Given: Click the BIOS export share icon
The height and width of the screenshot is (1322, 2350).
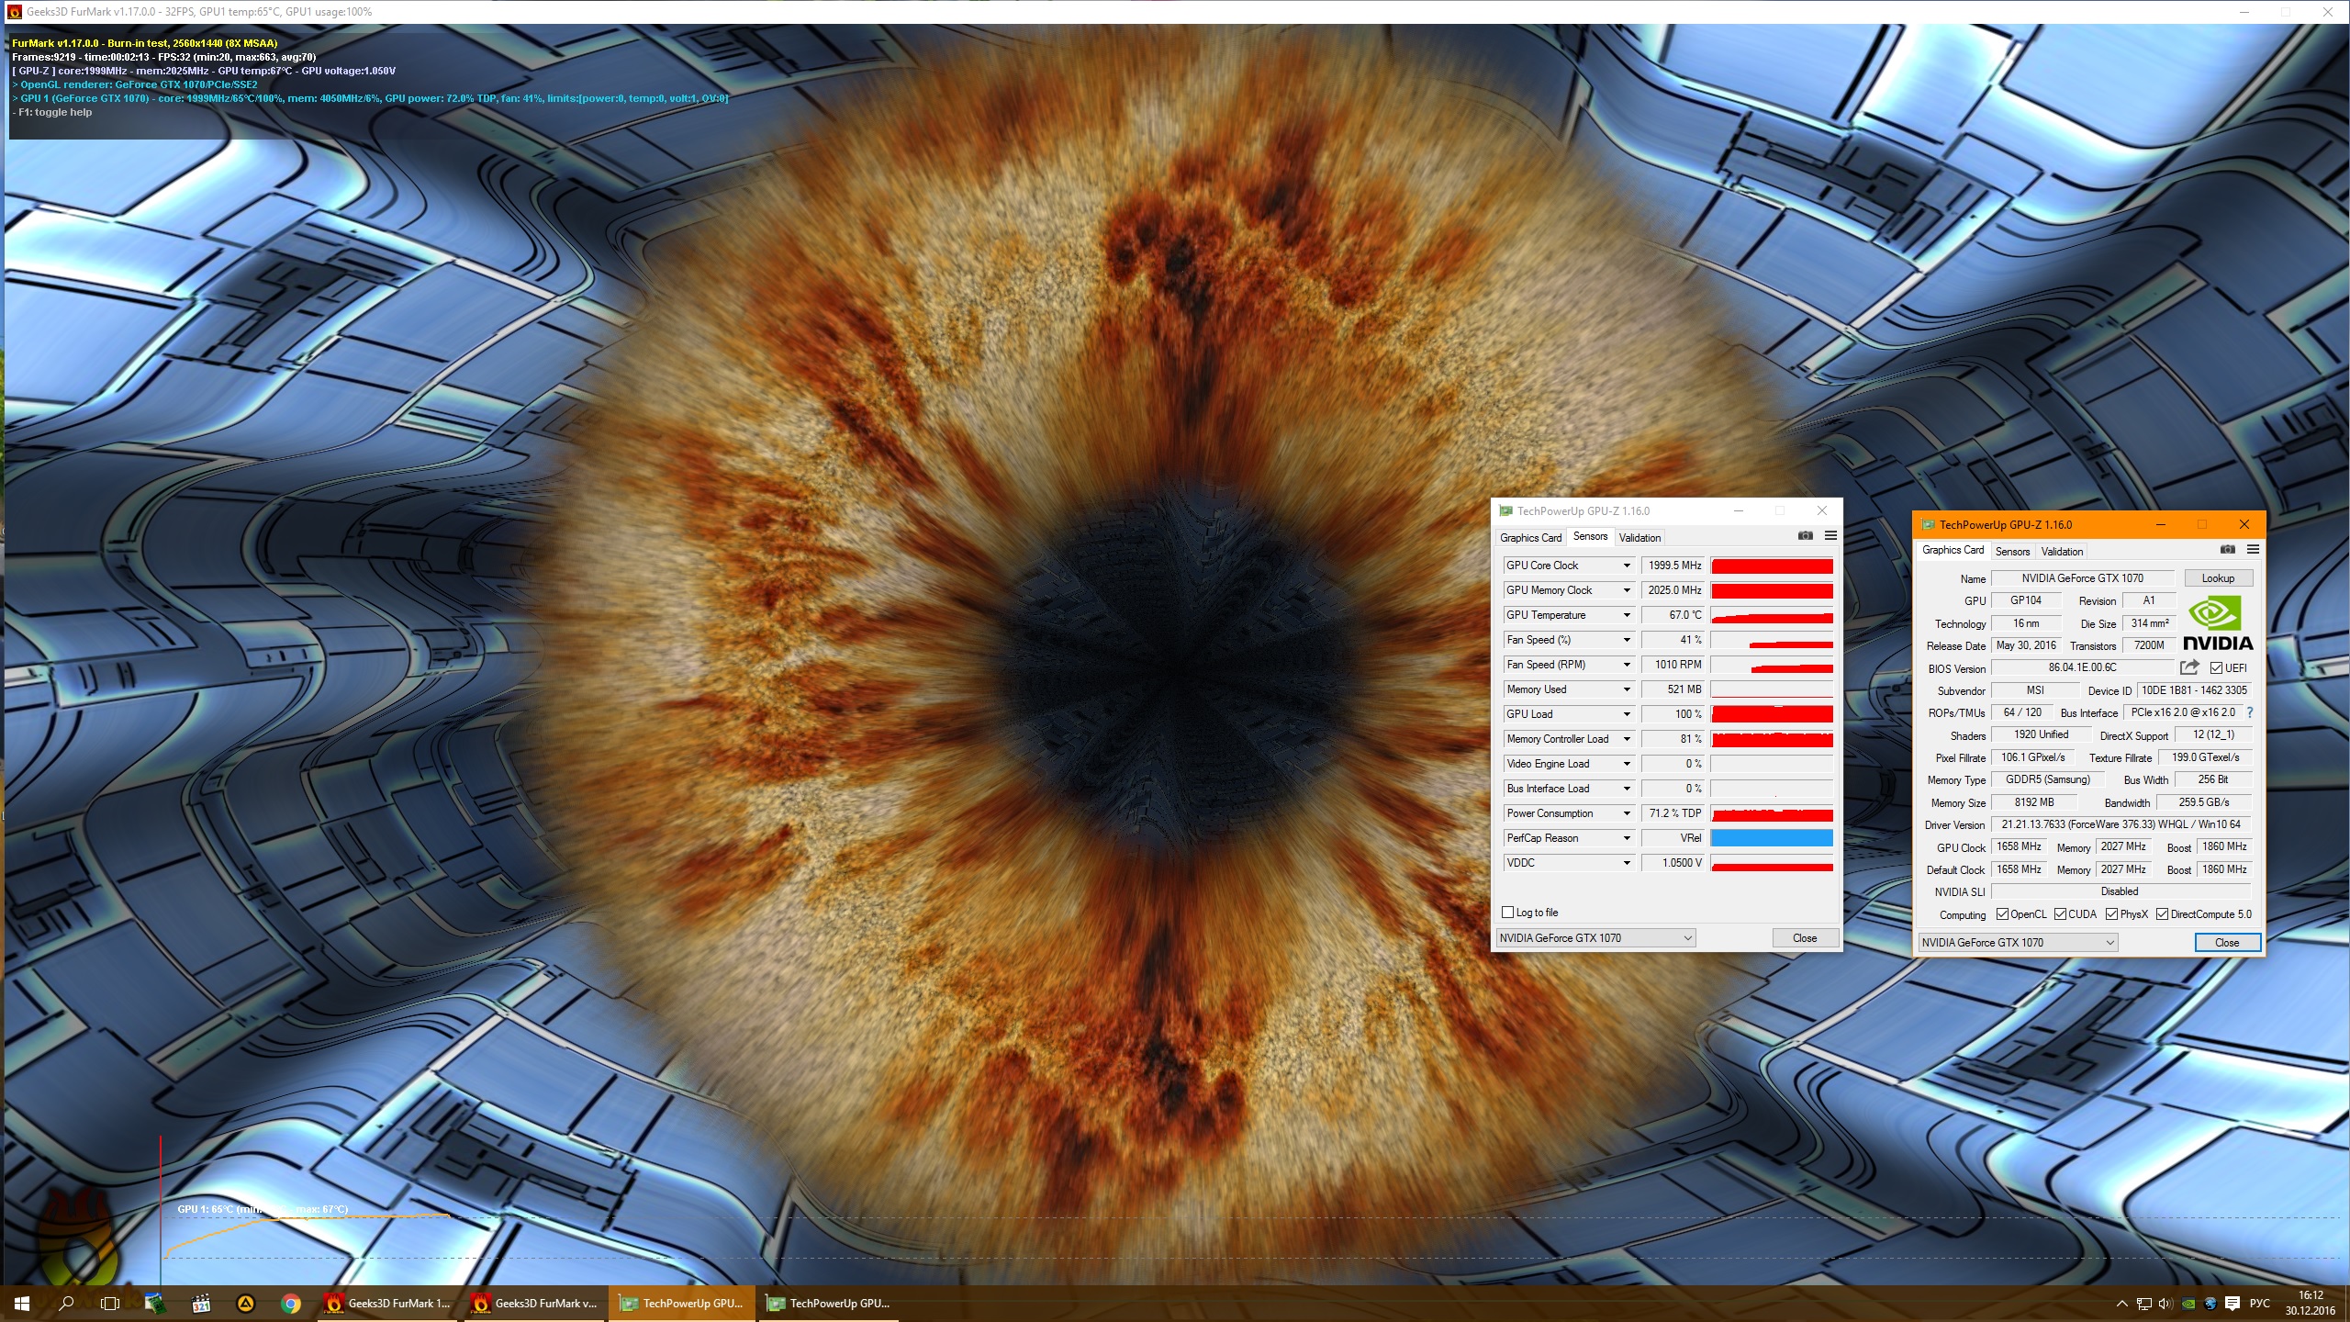Looking at the screenshot, I should [2189, 667].
